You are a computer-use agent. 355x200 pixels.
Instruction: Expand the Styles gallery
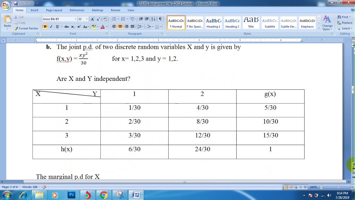coord(319,28)
